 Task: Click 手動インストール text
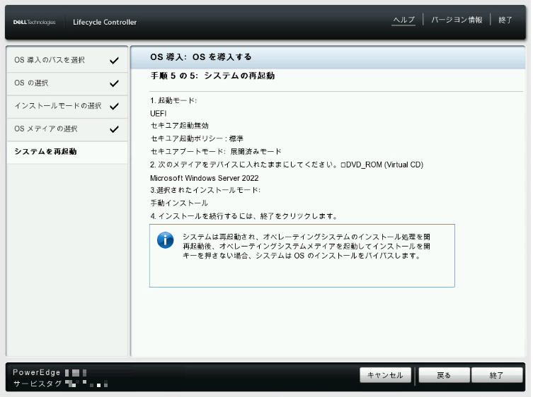(x=179, y=203)
